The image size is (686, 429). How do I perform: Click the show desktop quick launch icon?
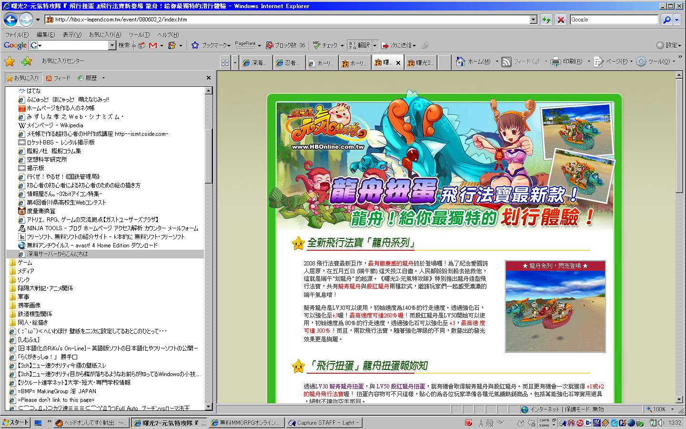coord(38,423)
